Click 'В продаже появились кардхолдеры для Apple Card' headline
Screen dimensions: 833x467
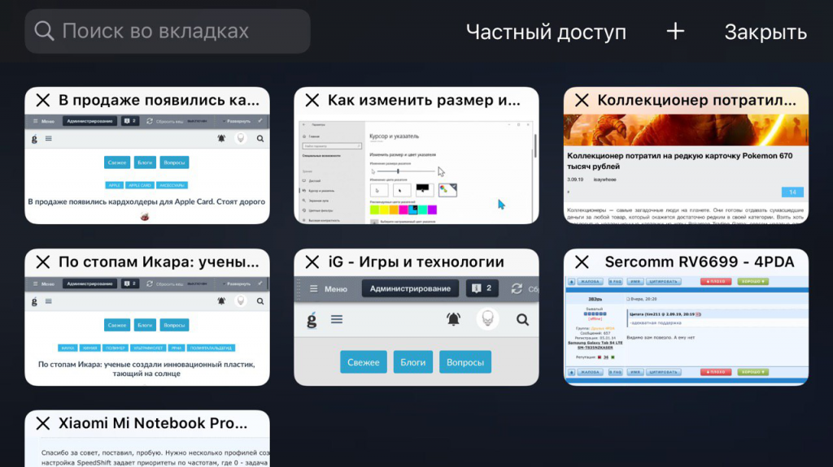146,201
